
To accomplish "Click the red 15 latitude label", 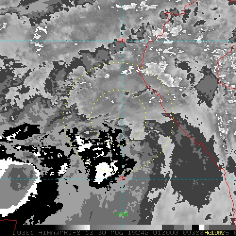I will [x=122, y=178].
